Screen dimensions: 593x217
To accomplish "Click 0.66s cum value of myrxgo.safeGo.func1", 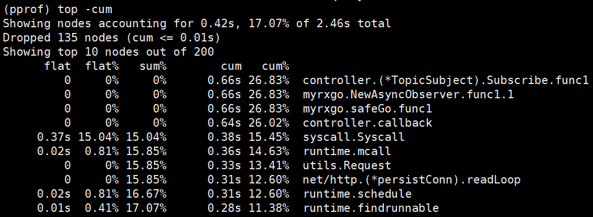I will pyautogui.click(x=224, y=109).
